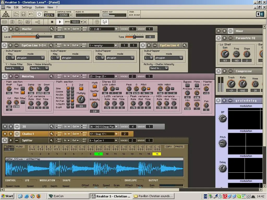Toggle Noisetoy Nse type button
The height and width of the screenshot is (200, 267).
23,93
